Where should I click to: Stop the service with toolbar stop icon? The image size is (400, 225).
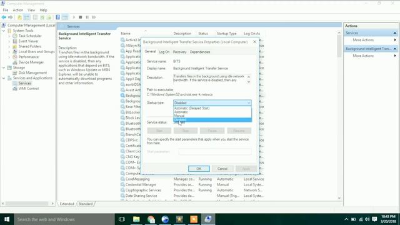(81, 17)
